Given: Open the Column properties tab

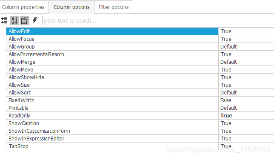Looking at the screenshot, I should coord(23,7).
